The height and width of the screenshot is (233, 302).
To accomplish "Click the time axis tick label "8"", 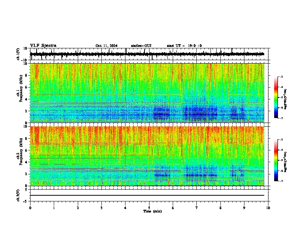I will tap(220, 208).
